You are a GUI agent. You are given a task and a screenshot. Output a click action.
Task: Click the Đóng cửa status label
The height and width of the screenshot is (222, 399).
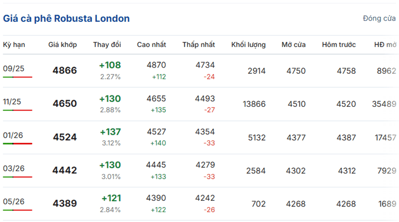tap(379, 19)
